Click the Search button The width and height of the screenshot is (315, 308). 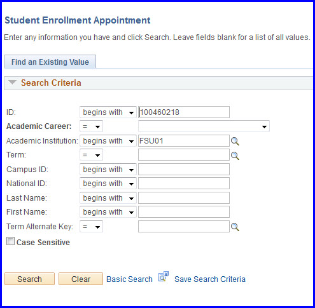click(x=29, y=279)
